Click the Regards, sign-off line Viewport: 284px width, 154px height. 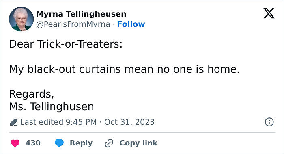(x=32, y=94)
